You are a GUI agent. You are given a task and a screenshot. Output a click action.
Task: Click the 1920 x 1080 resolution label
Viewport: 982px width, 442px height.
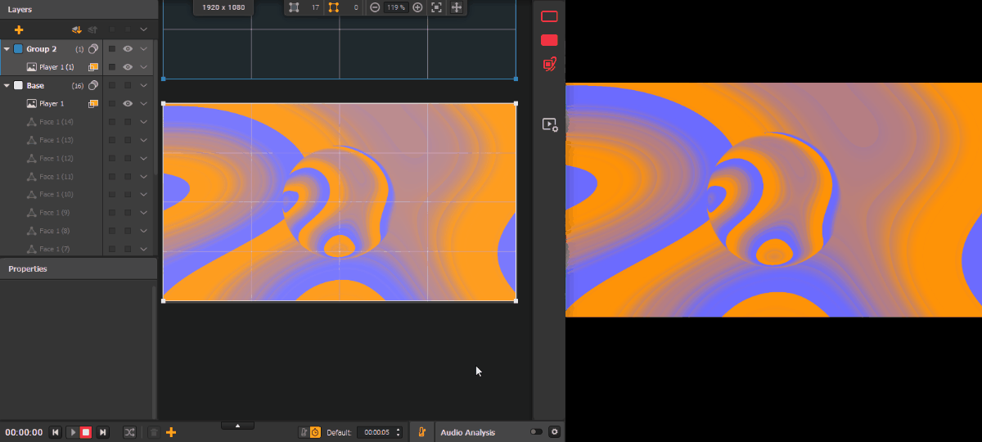click(223, 7)
